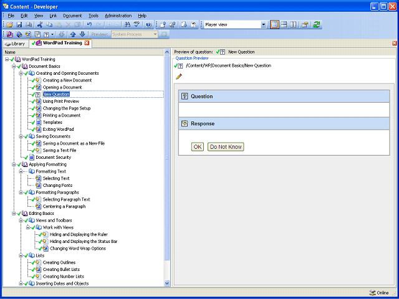399x299 pixels.
Task: Move selected item up with blue arrow
Action: pyautogui.click(x=73, y=34)
